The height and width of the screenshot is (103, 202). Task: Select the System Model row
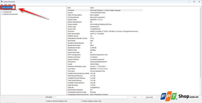click(105, 24)
